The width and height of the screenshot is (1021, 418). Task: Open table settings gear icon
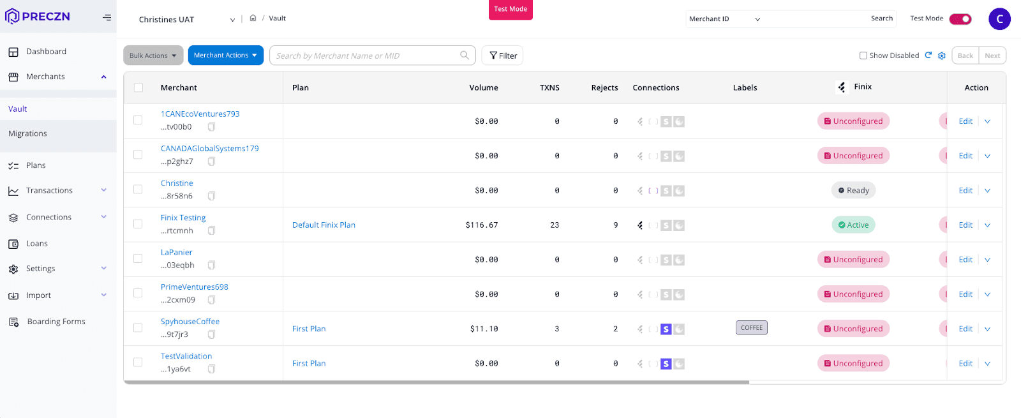click(x=942, y=56)
